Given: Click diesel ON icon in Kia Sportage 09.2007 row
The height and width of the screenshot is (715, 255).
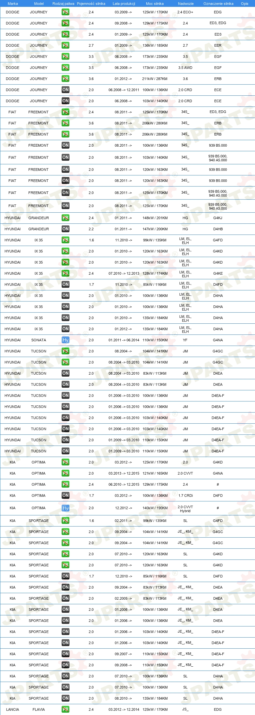Looking at the screenshot, I should (x=66, y=654).
